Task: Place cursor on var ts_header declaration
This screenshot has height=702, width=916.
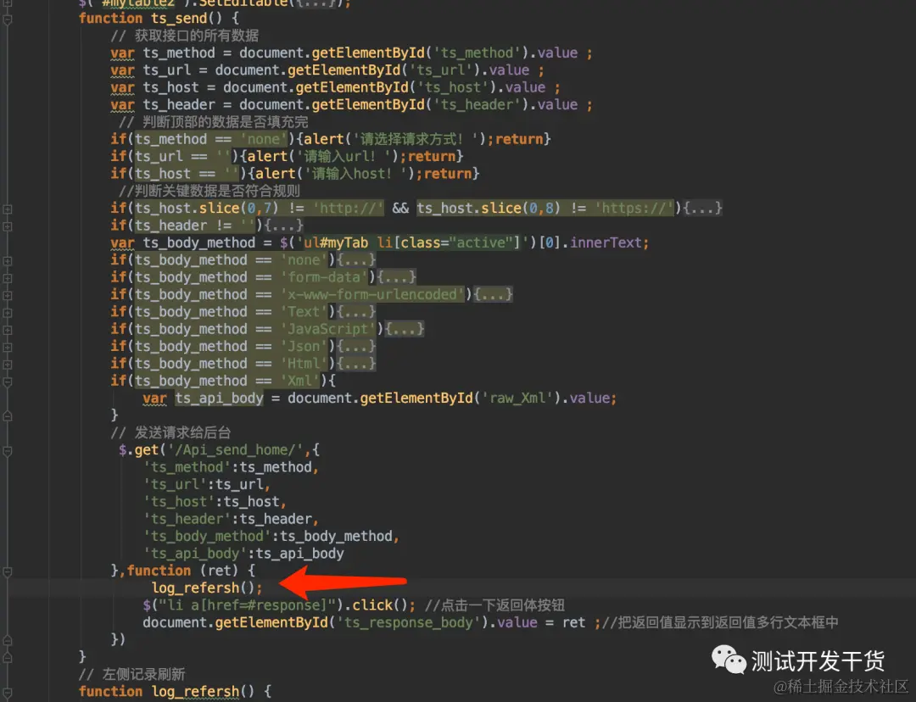Action: [x=351, y=104]
